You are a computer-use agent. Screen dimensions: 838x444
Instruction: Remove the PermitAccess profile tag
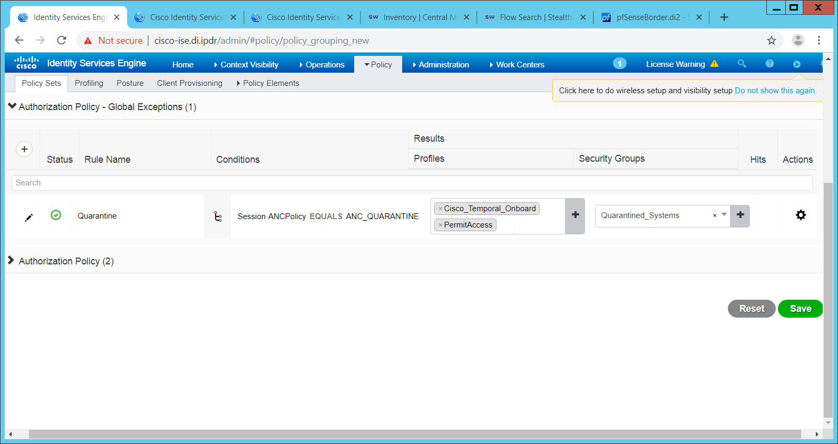441,225
